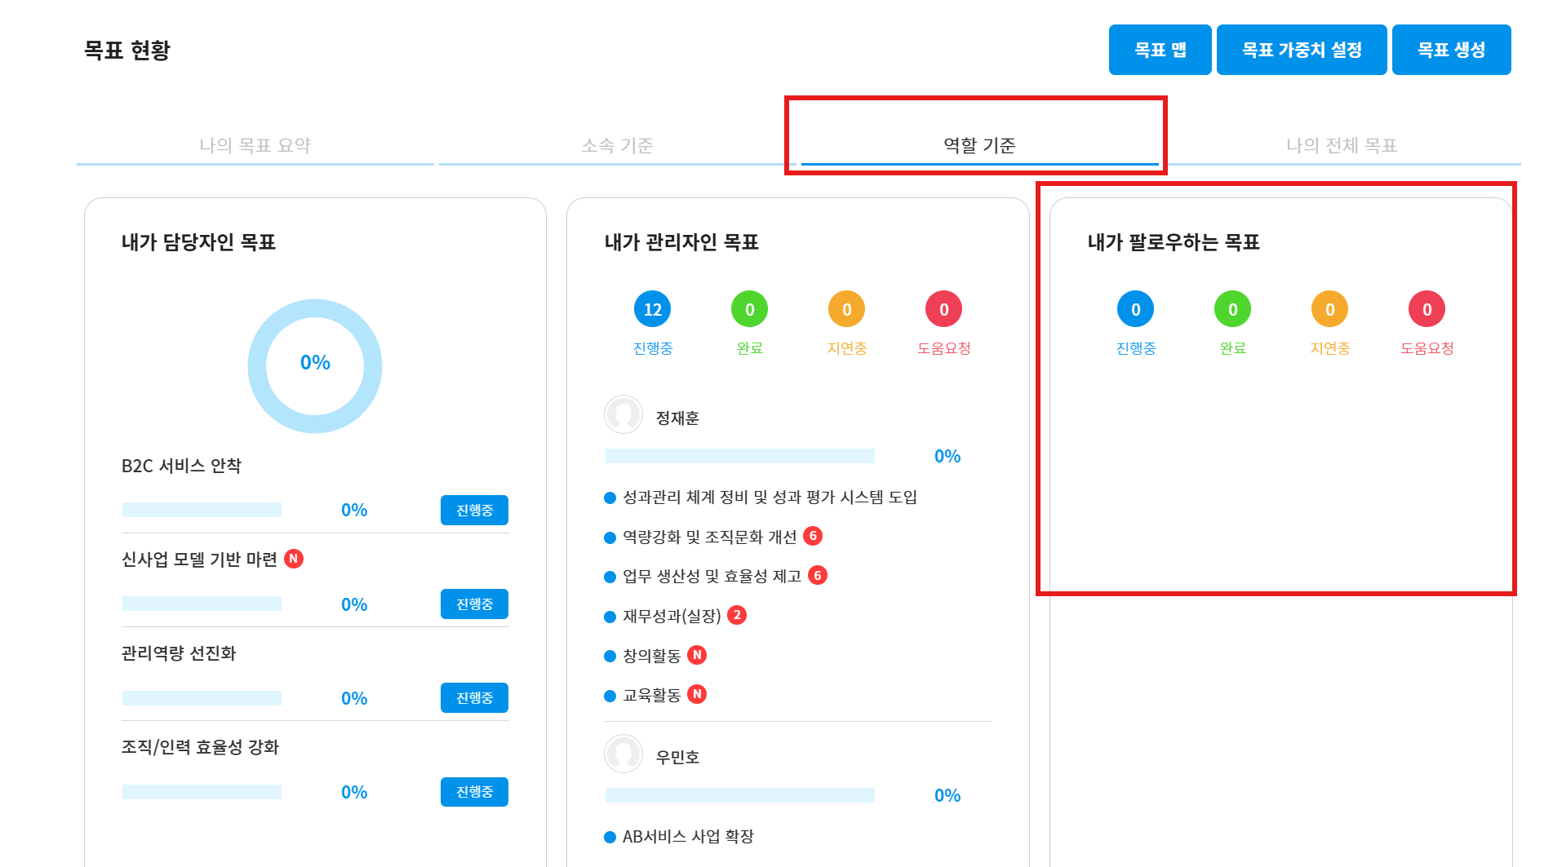Click the name 정재훈
This screenshot has height=867, width=1553.
click(677, 418)
